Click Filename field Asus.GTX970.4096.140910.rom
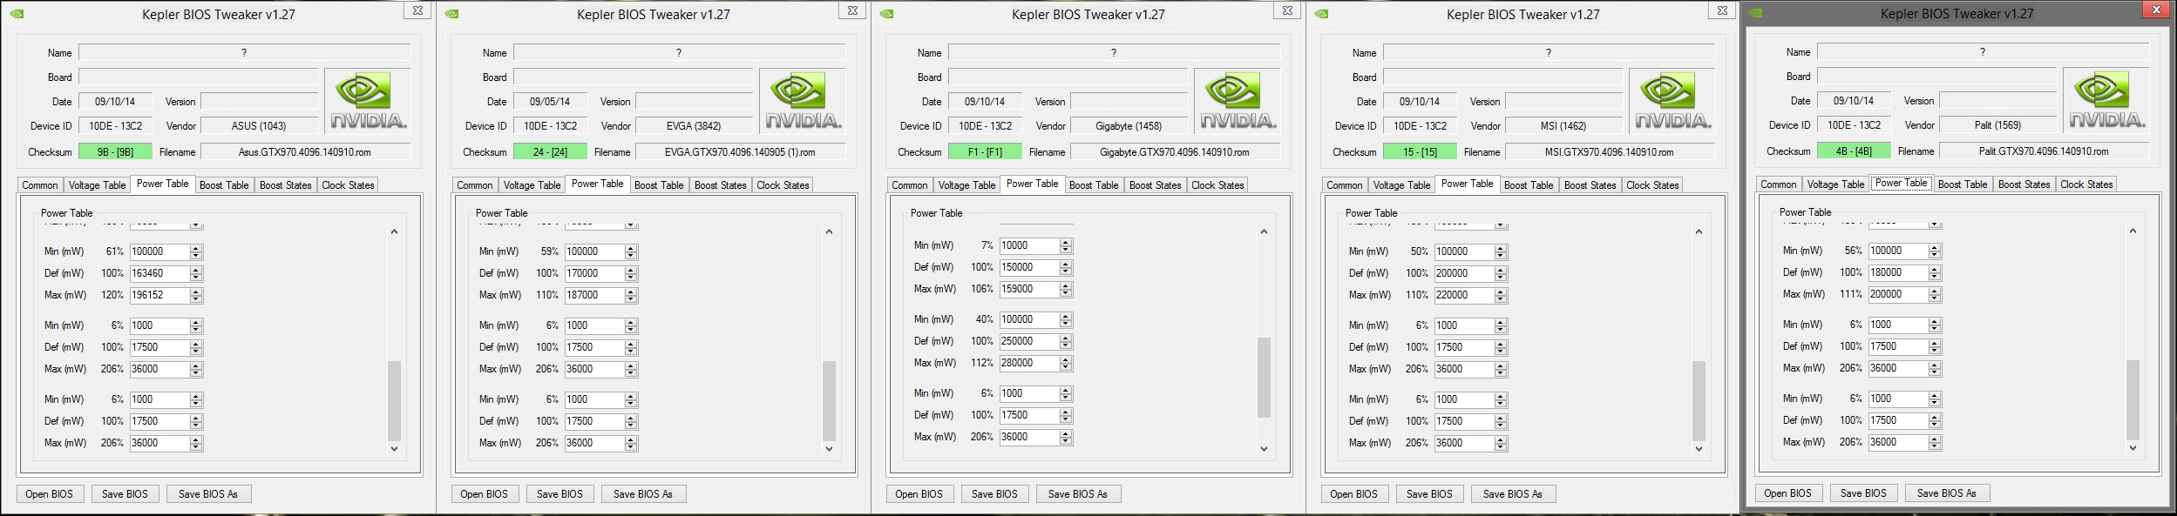This screenshot has width=2177, height=516. click(305, 151)
